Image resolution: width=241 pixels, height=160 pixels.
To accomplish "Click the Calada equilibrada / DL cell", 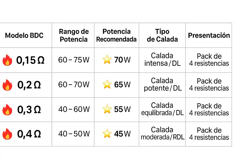I will [162, 109].
